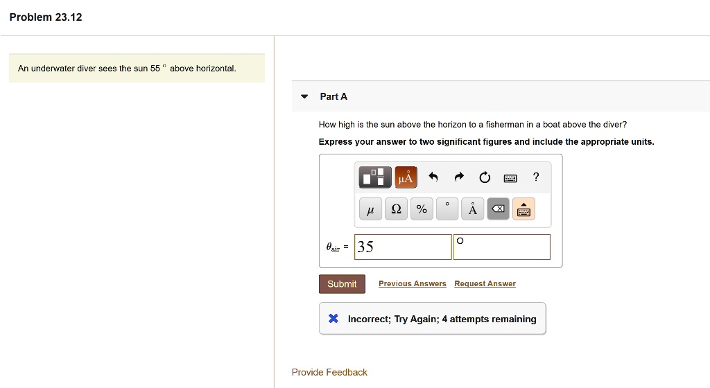Open keyboard shortcuts icon

[x=510, y=178]
